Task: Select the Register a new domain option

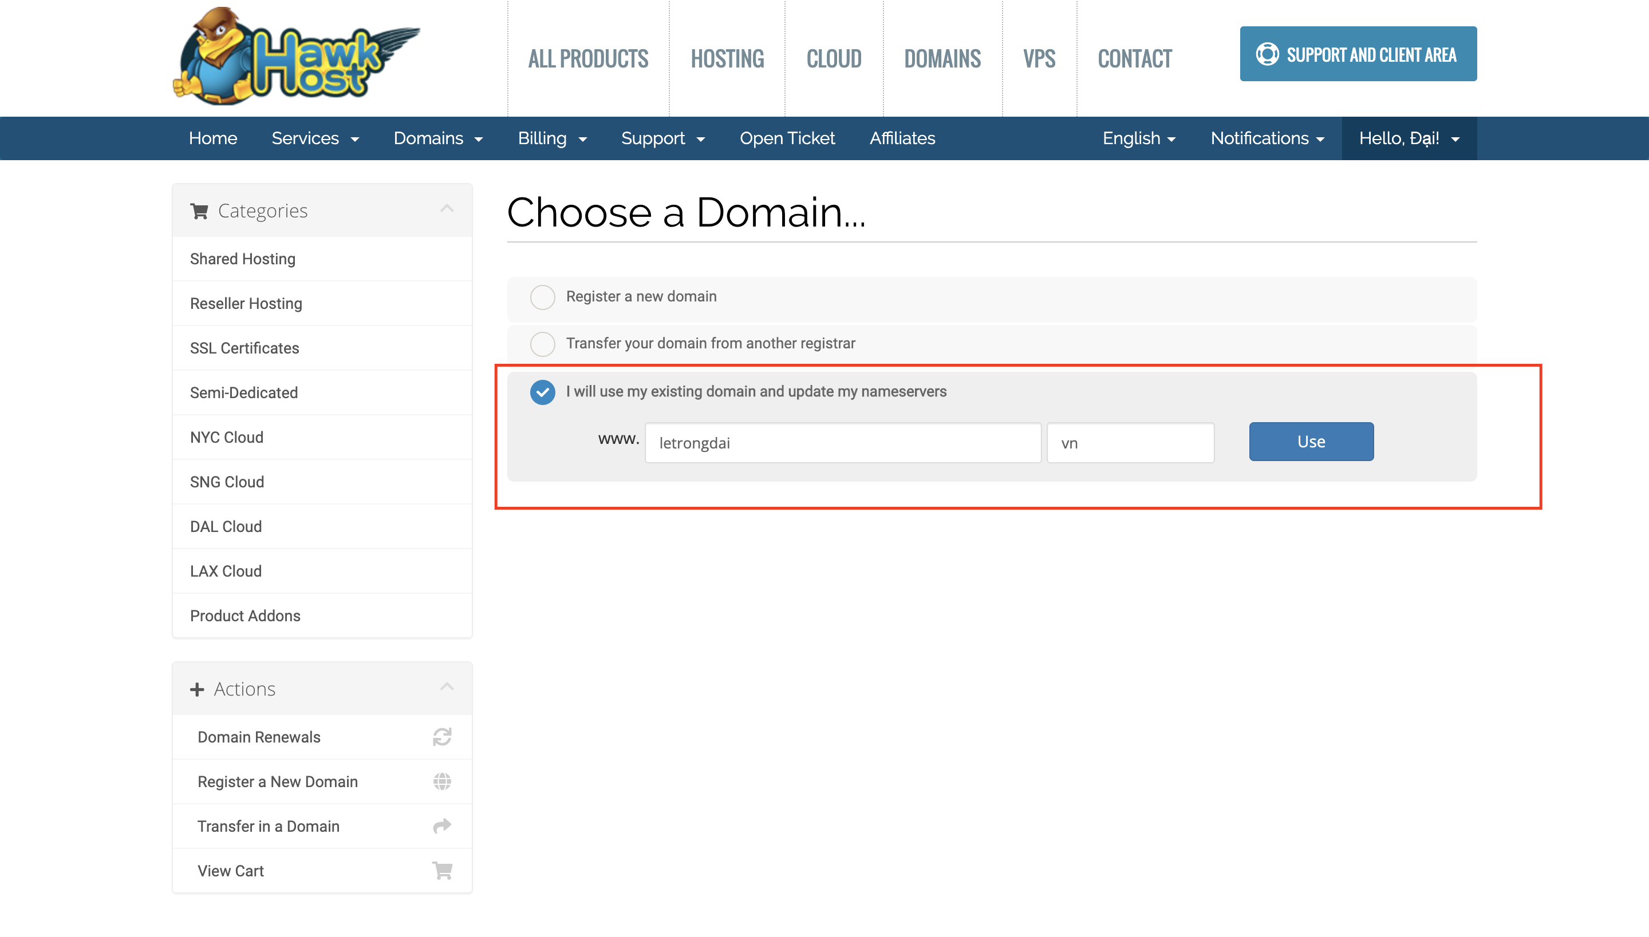Action: (542, 296)
